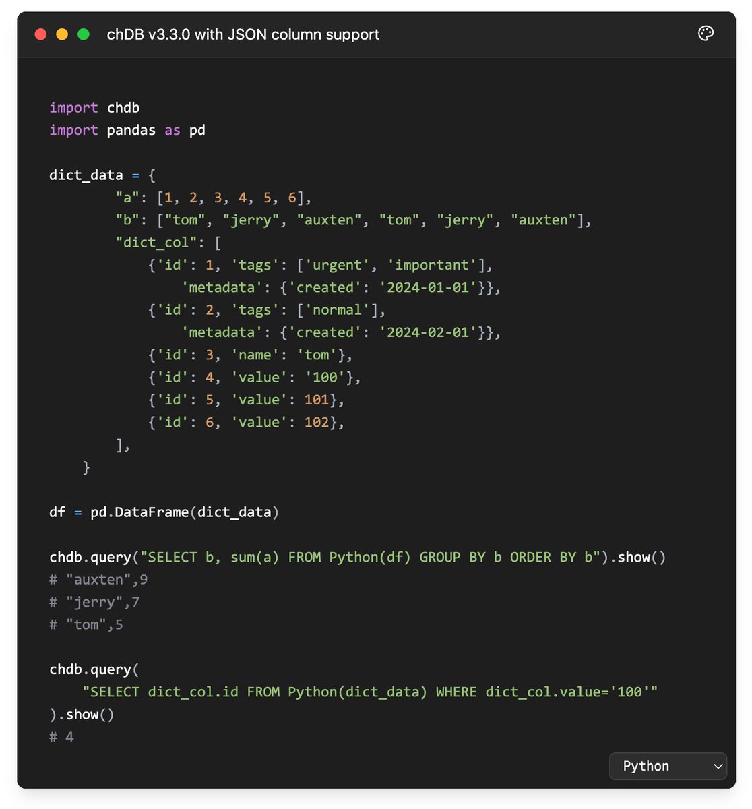Open the Python language dropdown
This screenshot has height=809, width=752.
pyautogui.click(x=668, y=766)
